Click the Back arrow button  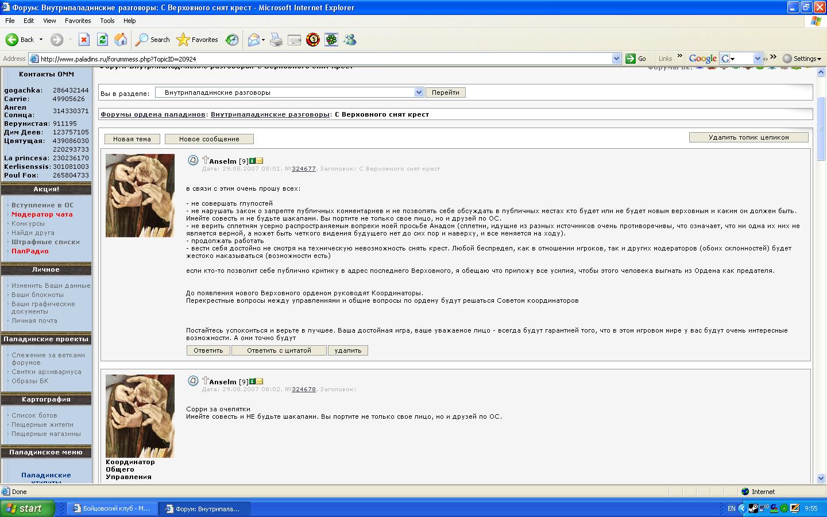click(20, 40)
